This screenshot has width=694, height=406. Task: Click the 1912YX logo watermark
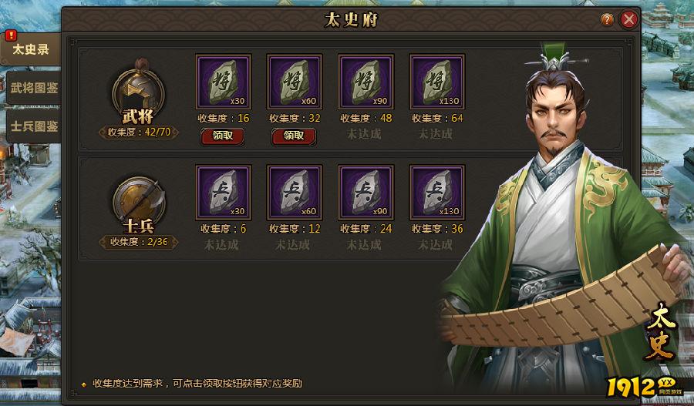[x=645, y=387]
